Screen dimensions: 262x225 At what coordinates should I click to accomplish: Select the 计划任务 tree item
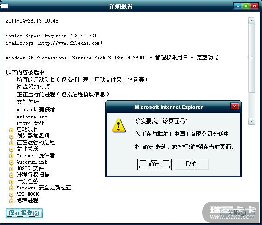pyautogui.click(x=27, y=181)
